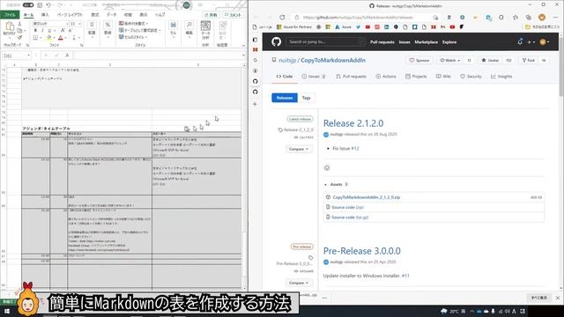Click the Twitter bird bookmark icon

359,27
